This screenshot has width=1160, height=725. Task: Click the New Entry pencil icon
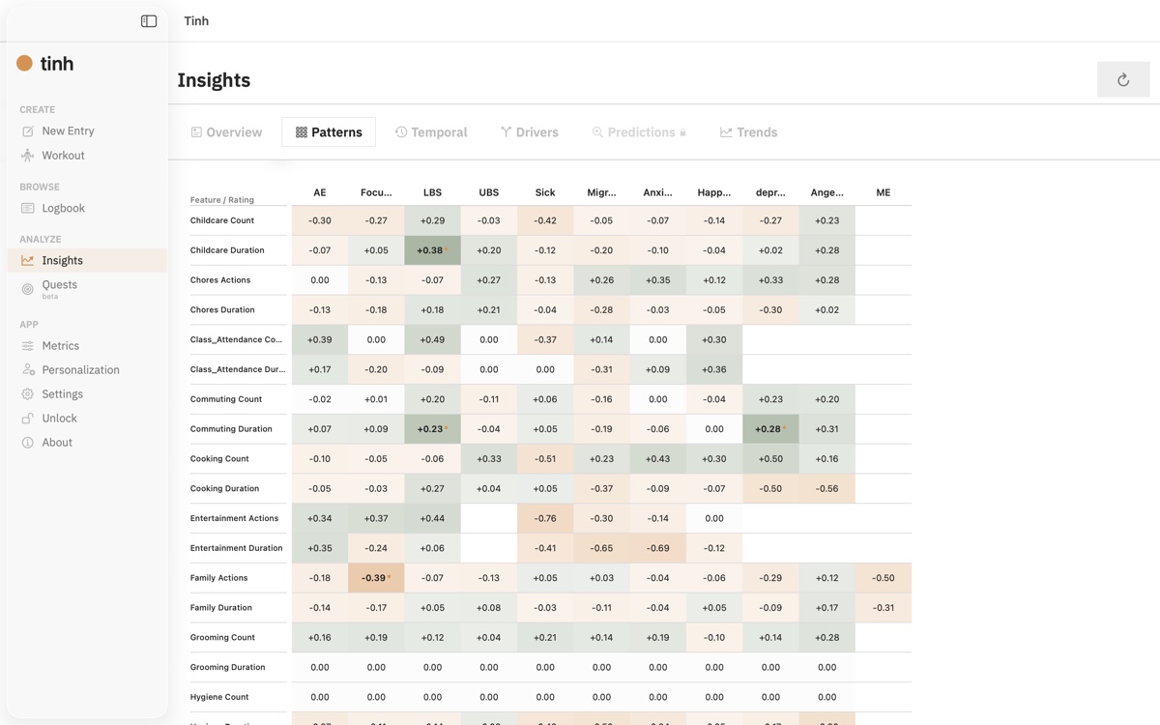(27, 130)
